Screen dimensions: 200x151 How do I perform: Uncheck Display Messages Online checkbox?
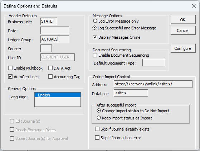pos(95,37)
